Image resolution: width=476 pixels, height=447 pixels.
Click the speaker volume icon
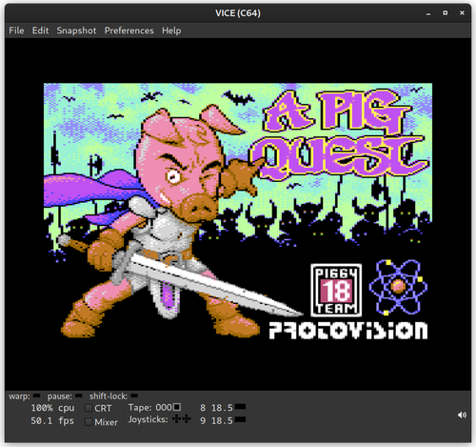tap(462, 415)
